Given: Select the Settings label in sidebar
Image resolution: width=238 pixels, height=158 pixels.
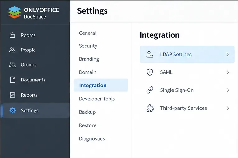Looking at the screenshot, I should click(30, 111).
